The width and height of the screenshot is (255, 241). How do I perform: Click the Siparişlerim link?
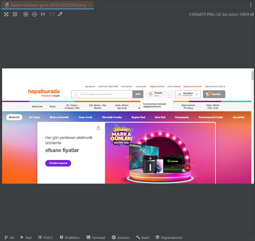pos(90,87)
